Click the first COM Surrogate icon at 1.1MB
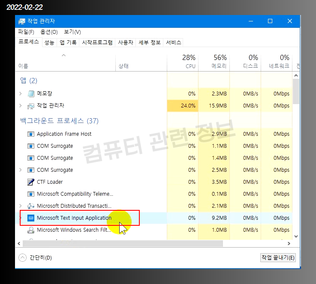This screenshot has height=284, width=316. click(x=31, y=146)
